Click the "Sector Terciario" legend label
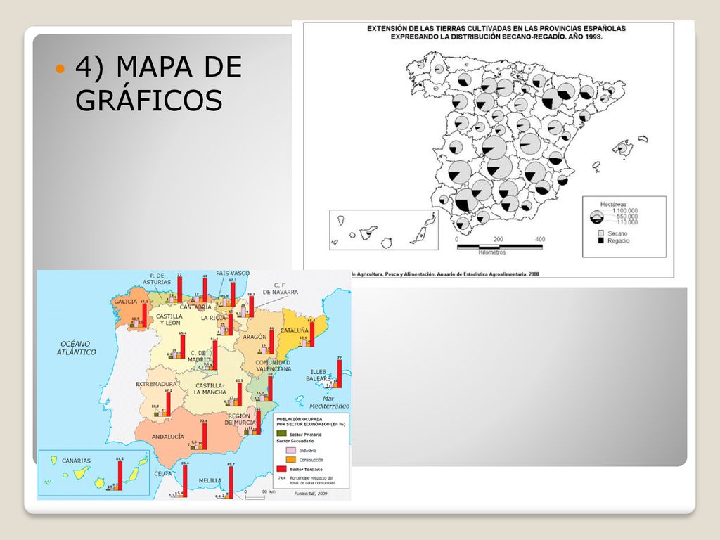 (306, 469)
